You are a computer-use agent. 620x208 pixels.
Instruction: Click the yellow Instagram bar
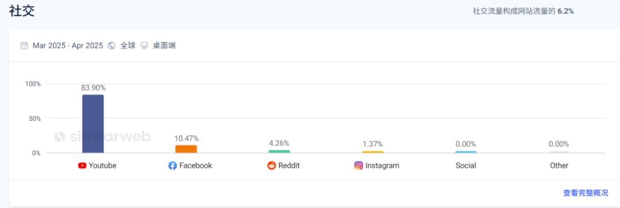pyautogui.click(x=373, y=152)
